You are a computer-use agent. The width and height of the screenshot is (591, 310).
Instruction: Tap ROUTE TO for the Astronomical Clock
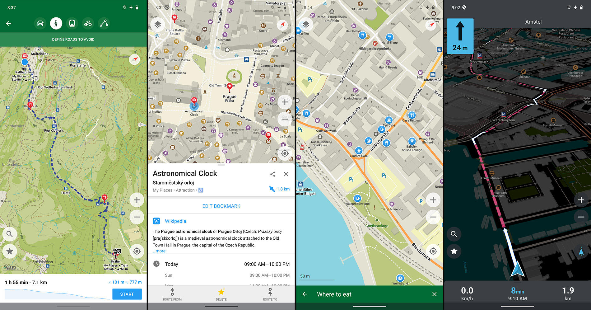(x=270, y=294)
